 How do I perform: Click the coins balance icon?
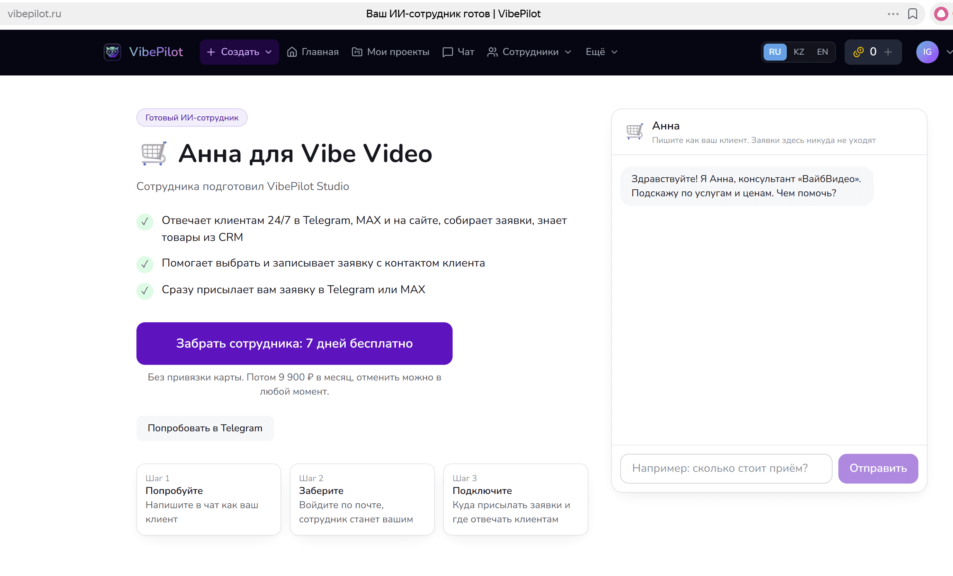pyautogui.click(x=858, y=52)
